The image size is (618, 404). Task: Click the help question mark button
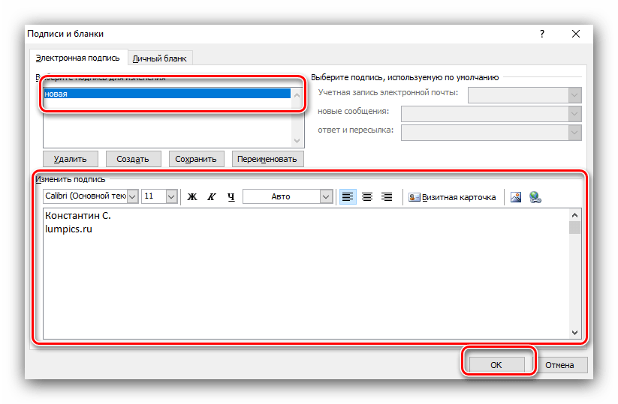541,34
